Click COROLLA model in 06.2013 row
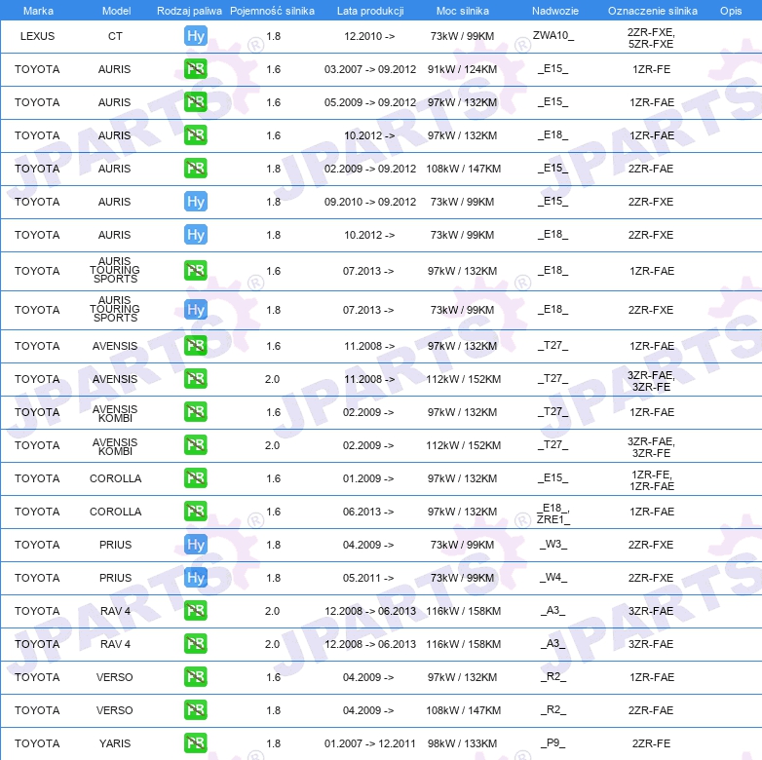This screenshot has height=760, width=762. pos(116,512)
